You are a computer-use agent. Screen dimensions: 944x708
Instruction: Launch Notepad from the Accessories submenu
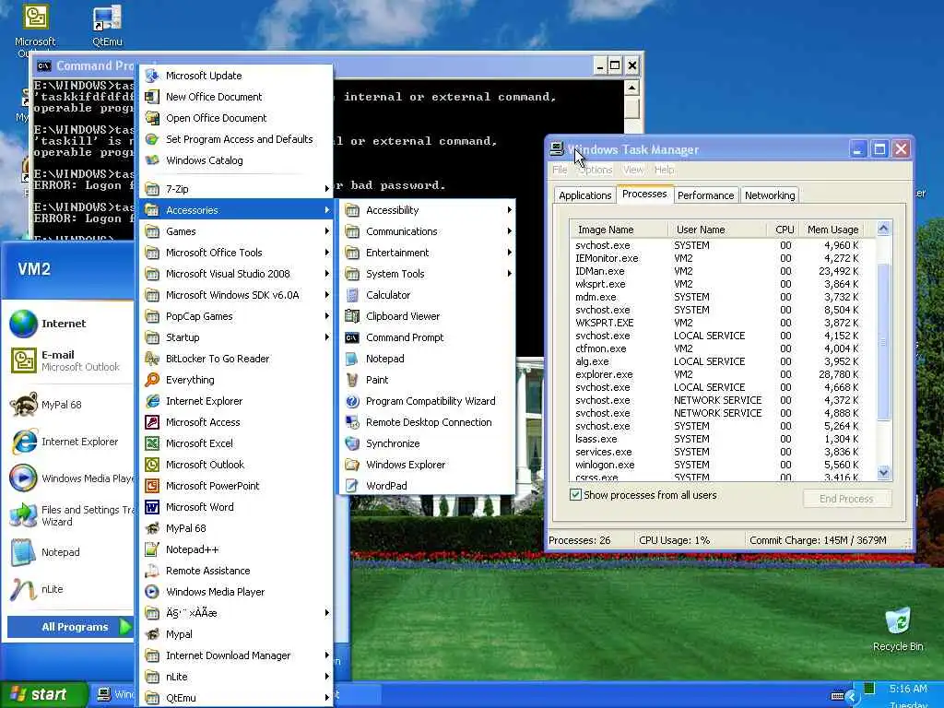point(427,359)
